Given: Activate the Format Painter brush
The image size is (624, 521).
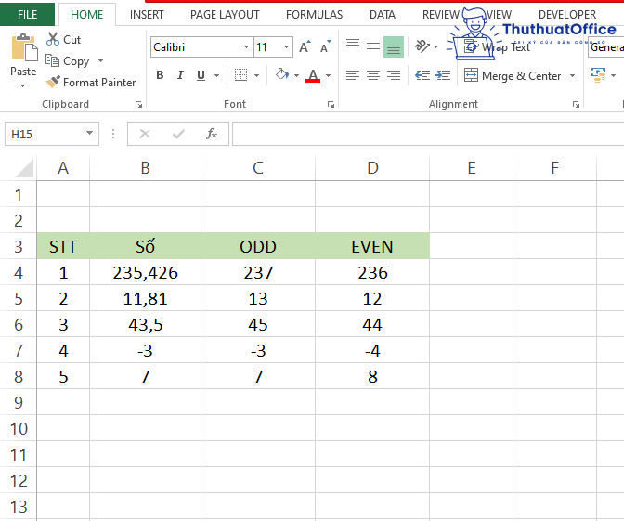Looking at the screenshot, I should pos(91,83).
